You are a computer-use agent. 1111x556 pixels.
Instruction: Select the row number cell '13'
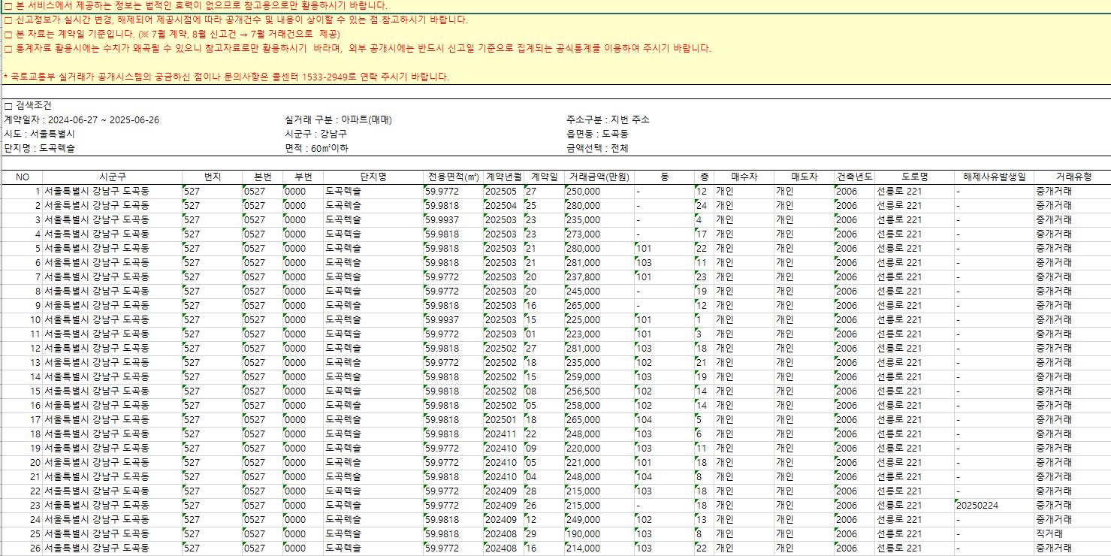pos(22,363)
